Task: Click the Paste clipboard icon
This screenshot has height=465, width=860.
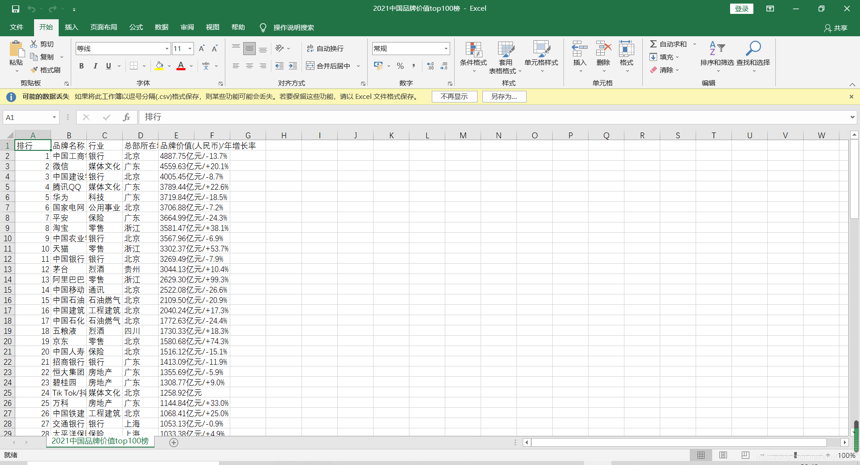Action: [x=17, y=50]
